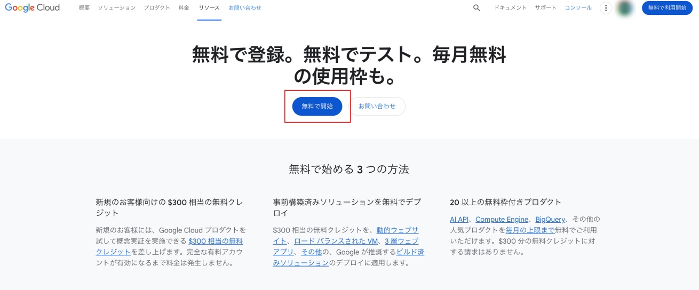Image resolution: width=699 pixels, height=290 pixels.
Task: Click the BigQuery product link
Action: click(550, 219)
